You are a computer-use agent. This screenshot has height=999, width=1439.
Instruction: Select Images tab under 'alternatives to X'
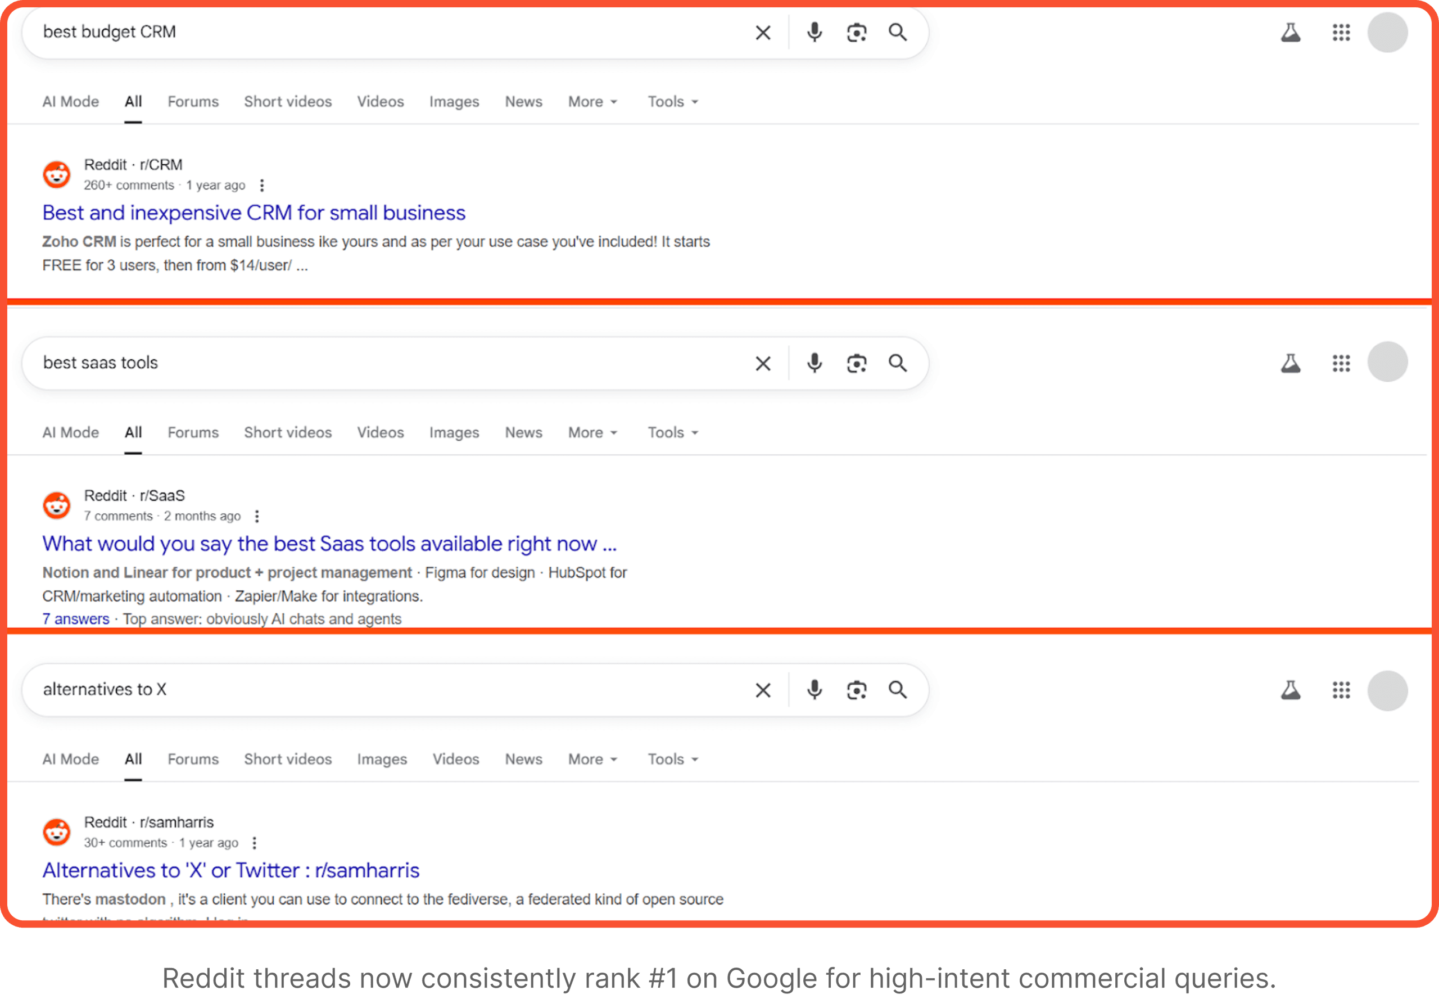click(382, 760)
